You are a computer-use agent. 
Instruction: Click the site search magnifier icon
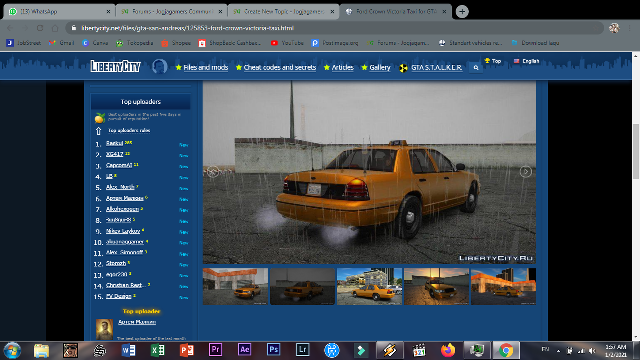pos(476,67)
